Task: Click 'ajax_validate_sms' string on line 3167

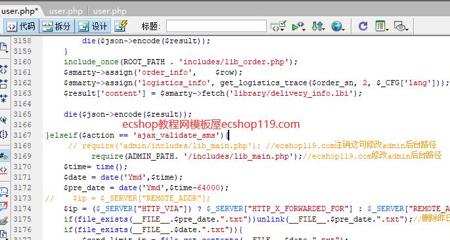Action: tap(176, 135)
